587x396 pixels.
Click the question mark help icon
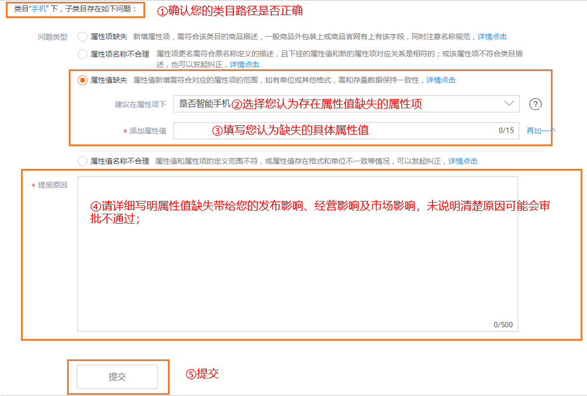(x=535, y=104)
